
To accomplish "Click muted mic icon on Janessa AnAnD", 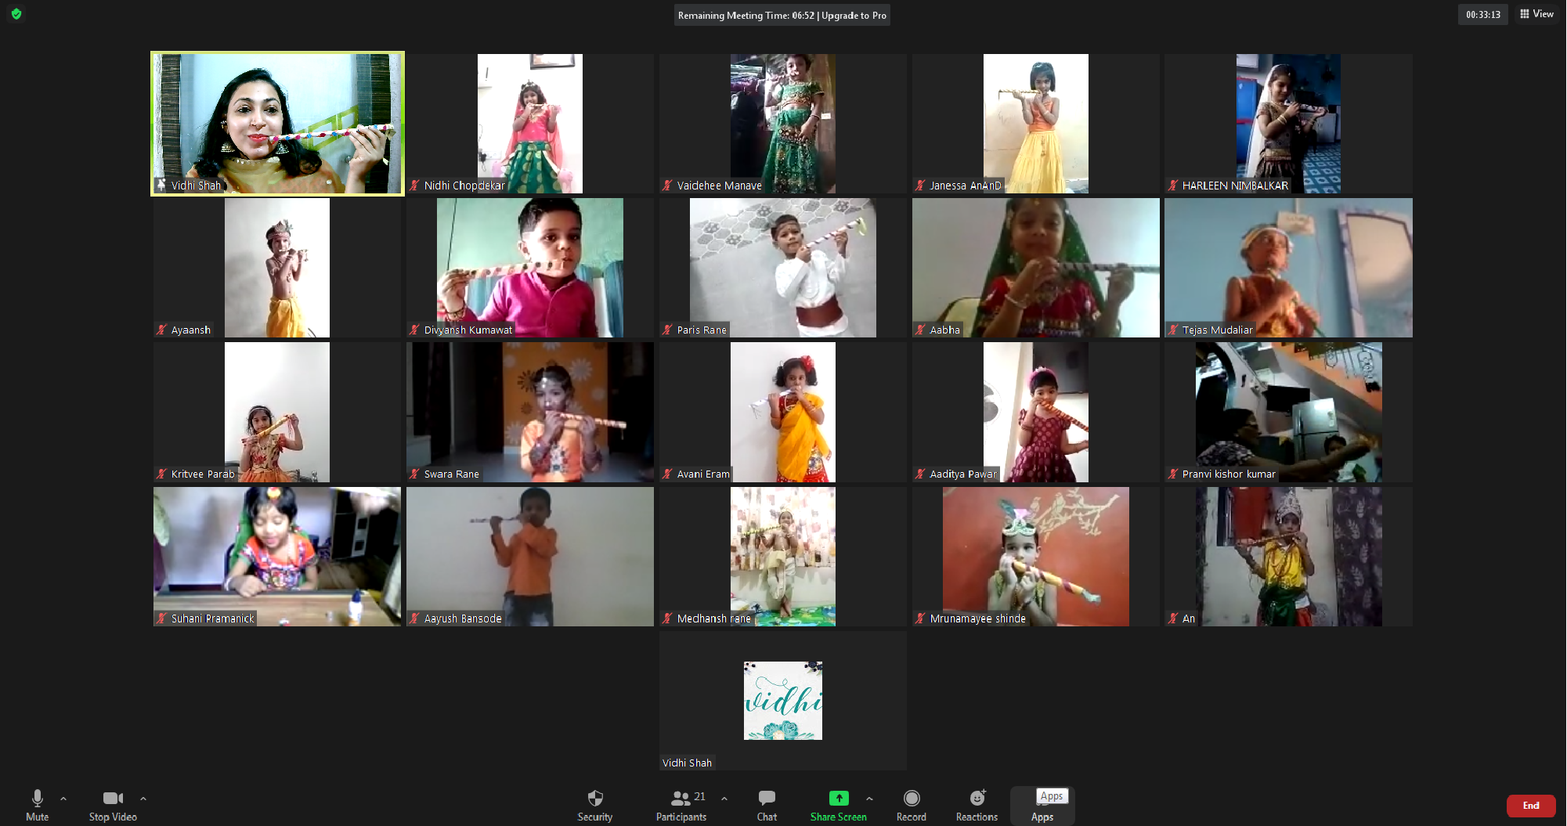I will click(920, 186).
